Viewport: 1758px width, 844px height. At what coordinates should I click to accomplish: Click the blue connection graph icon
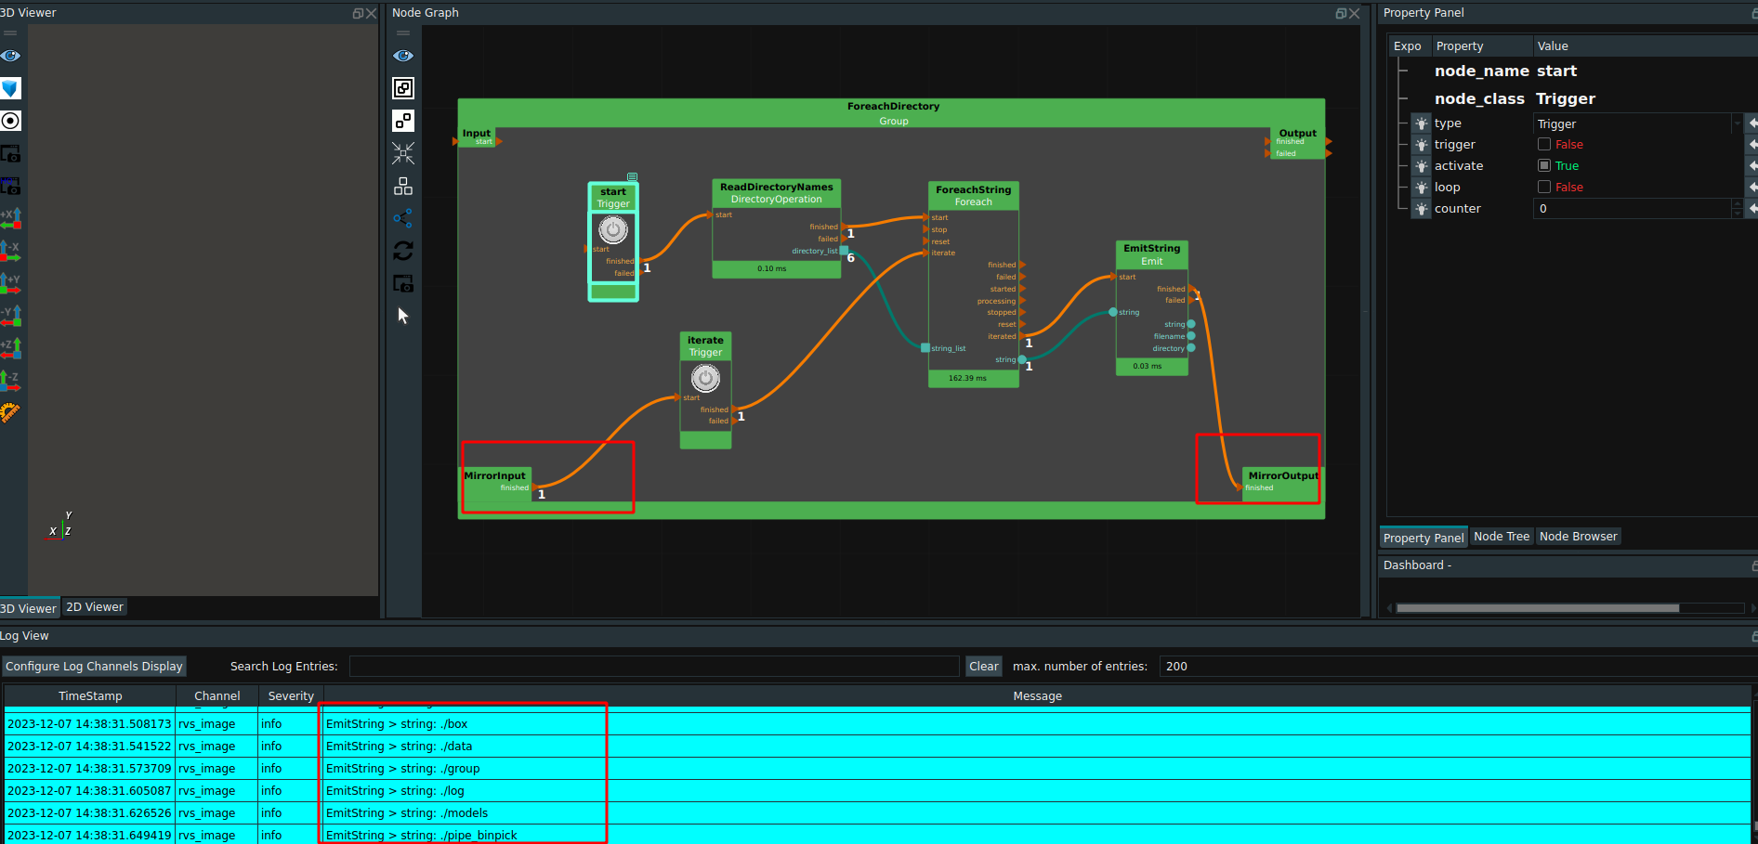coord(403,218)
